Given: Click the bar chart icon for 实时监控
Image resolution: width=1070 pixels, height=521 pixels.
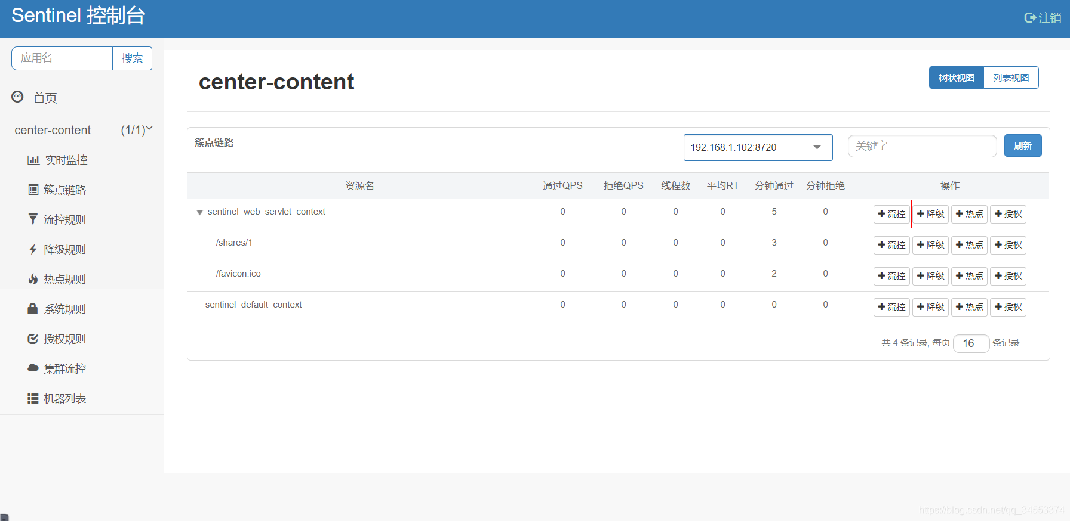Looking at the screenshot, I should 33,160.
